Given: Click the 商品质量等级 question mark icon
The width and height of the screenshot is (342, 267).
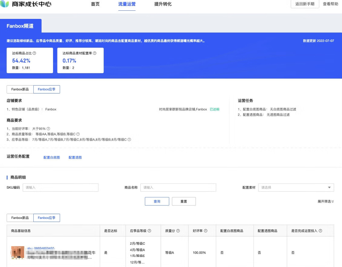Looking at the screenshot, I should (78, 134).
